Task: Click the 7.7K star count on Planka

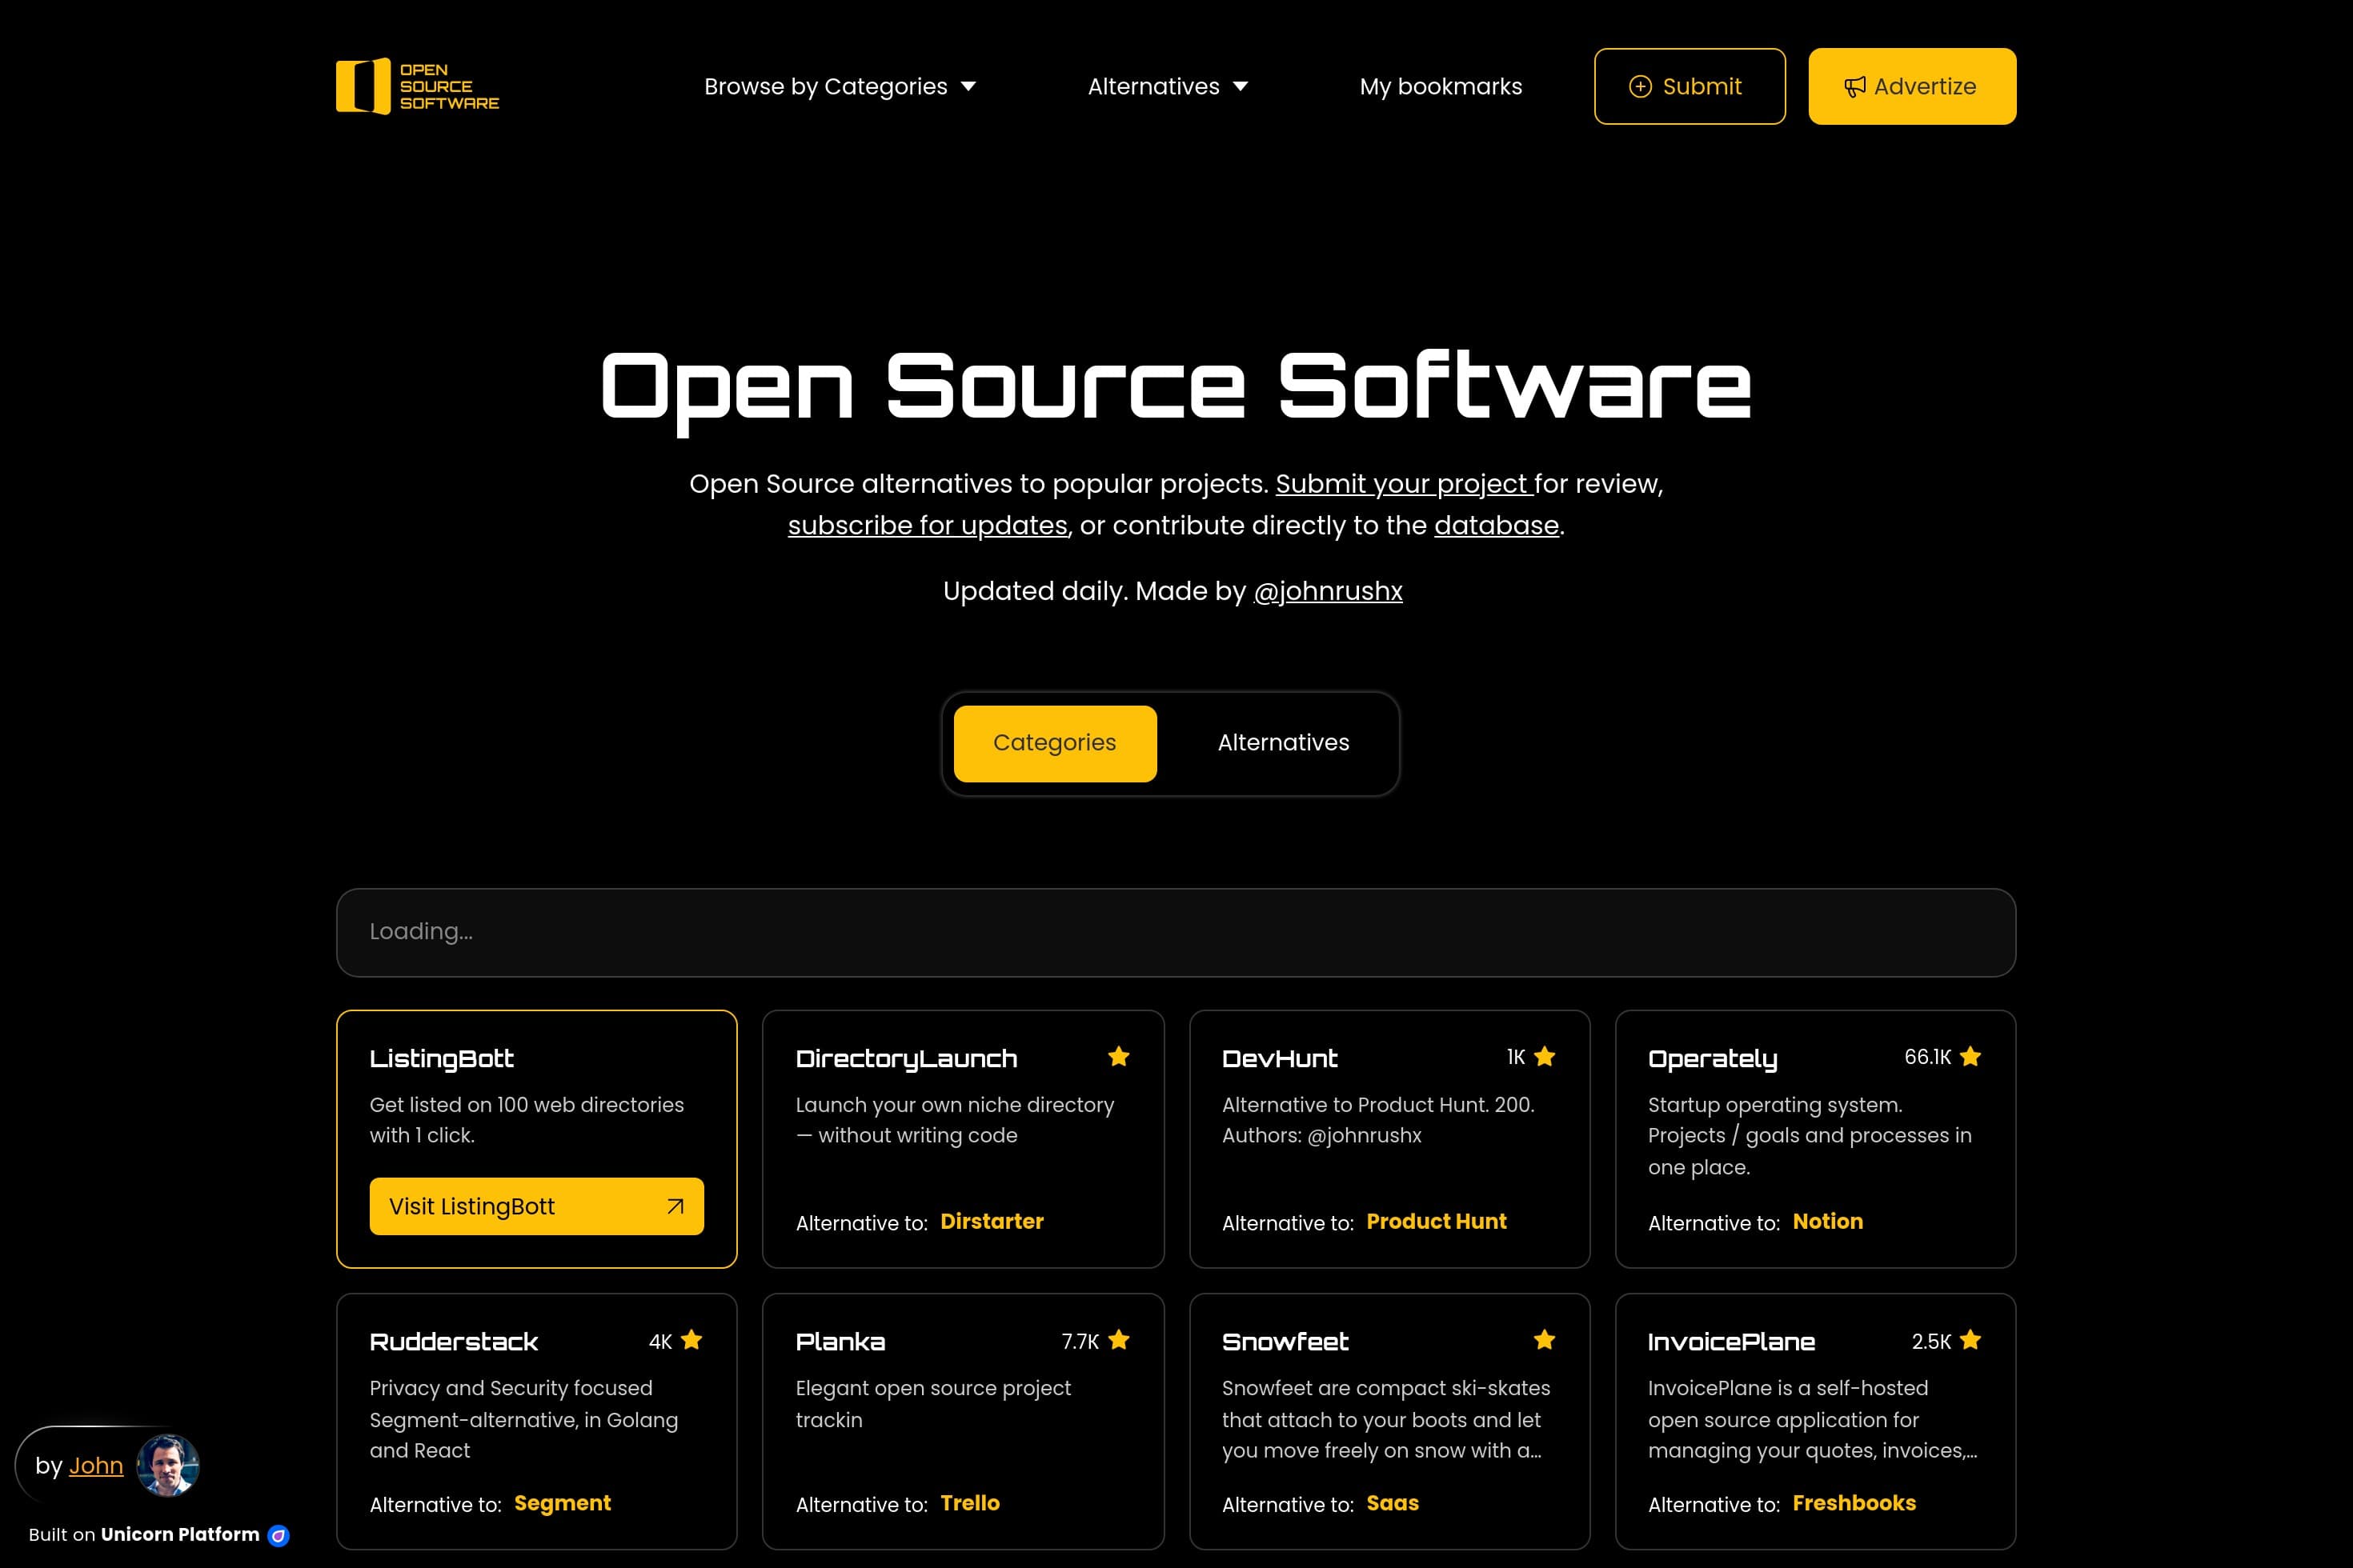Action: (1080, 1341)
